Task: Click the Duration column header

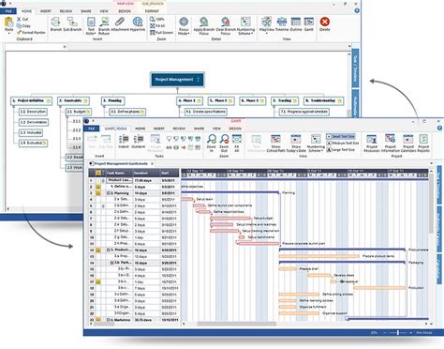Action: (x=146, y=173)
